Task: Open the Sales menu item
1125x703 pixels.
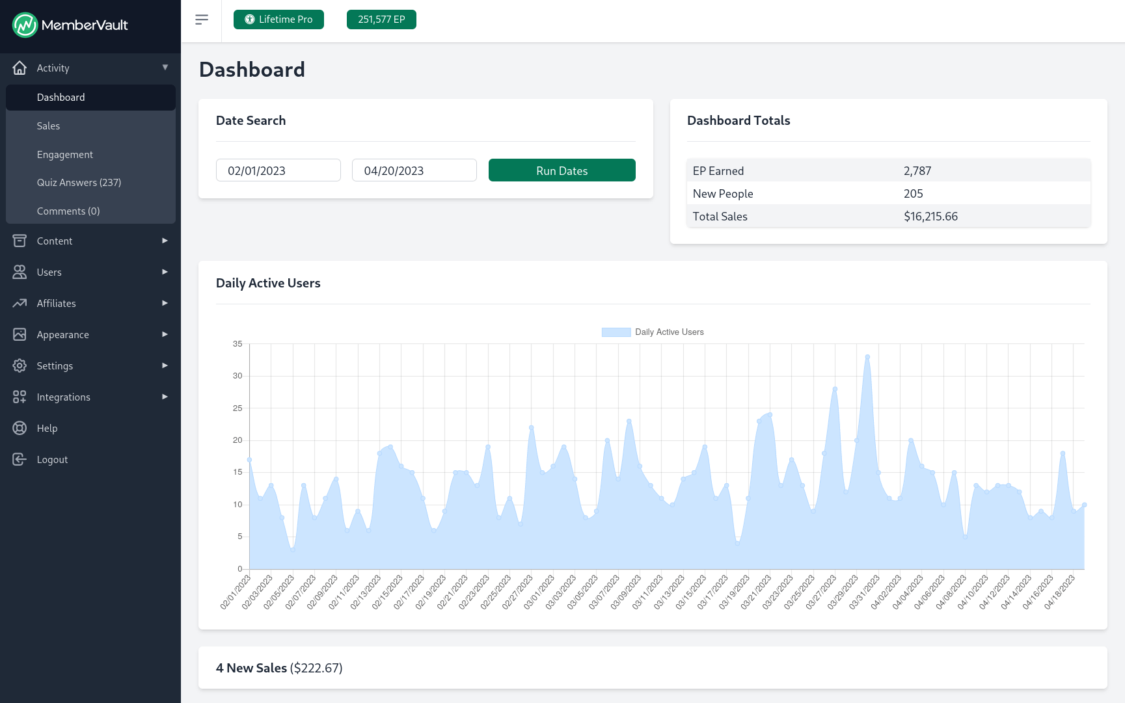Action: (90, 126)
